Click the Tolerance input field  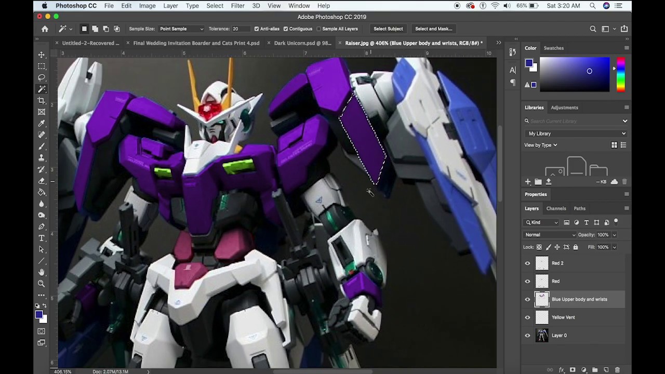pos(241,29)
